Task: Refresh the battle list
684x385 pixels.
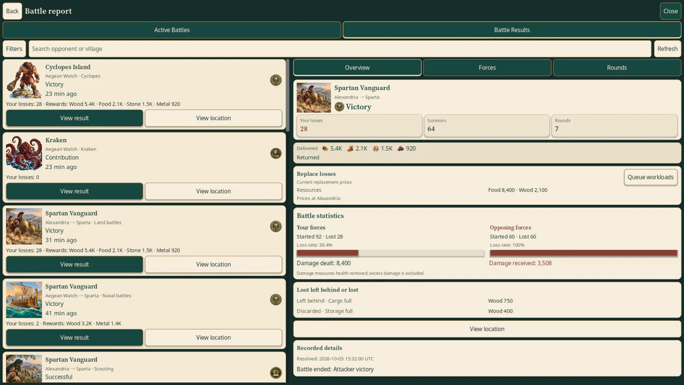Action: tap(667, 49)
